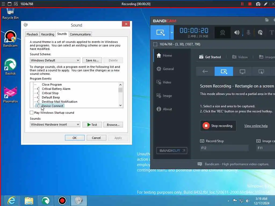Click the fullscreen rectangle icon on recording top bar
Screen dimensions: 275x206
click(9, 4)
